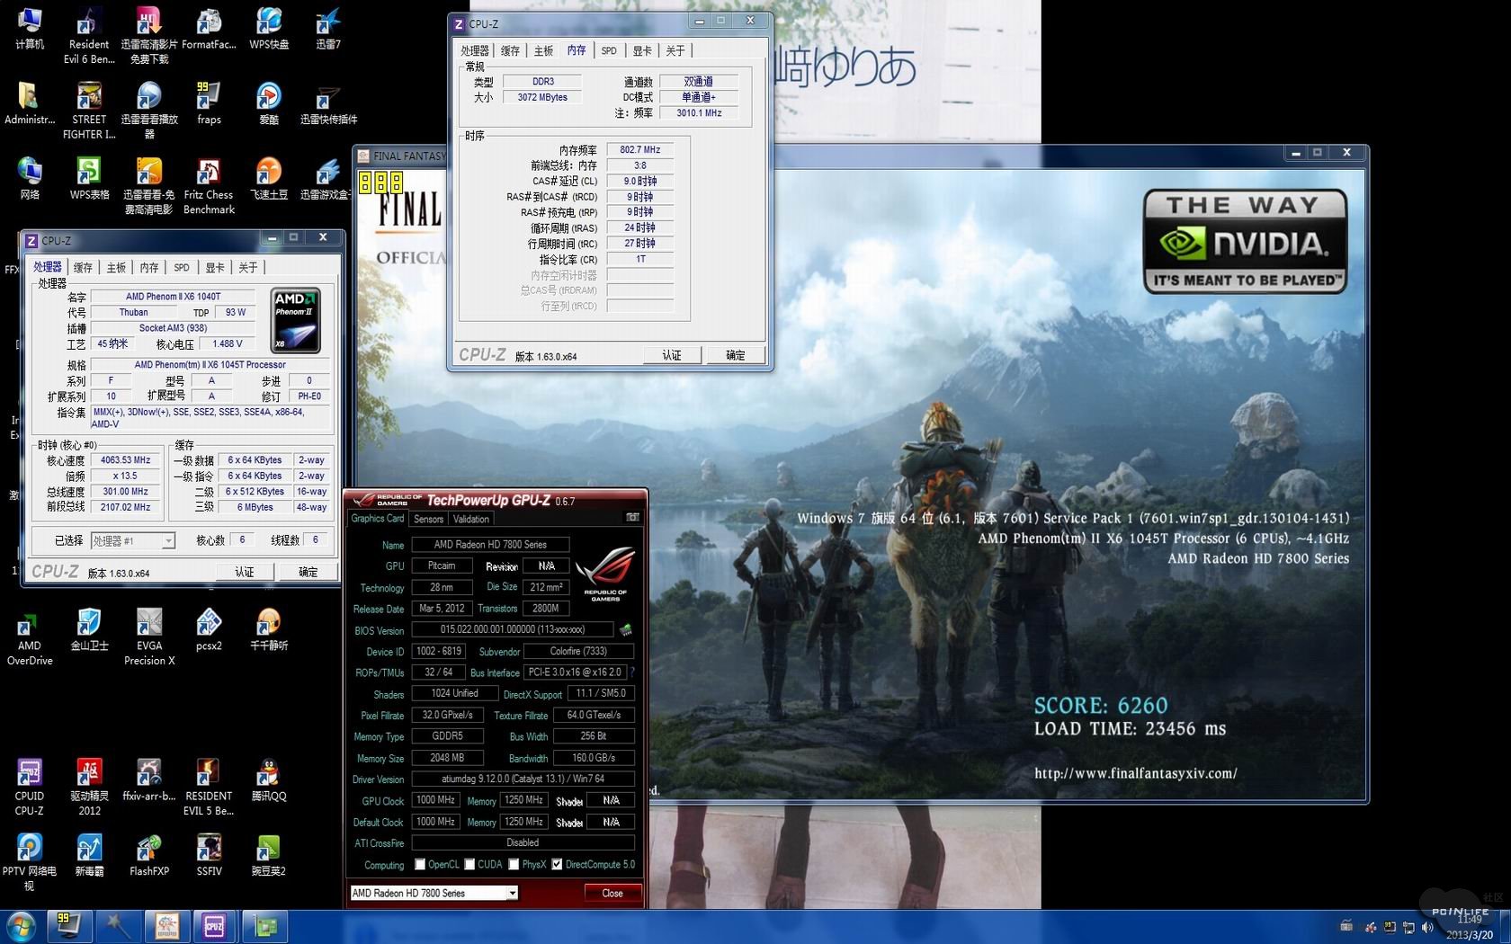Select the 金山卫士 desktop icon
The width and height of the screenshot is (1511, 944).
pos(89,629)
